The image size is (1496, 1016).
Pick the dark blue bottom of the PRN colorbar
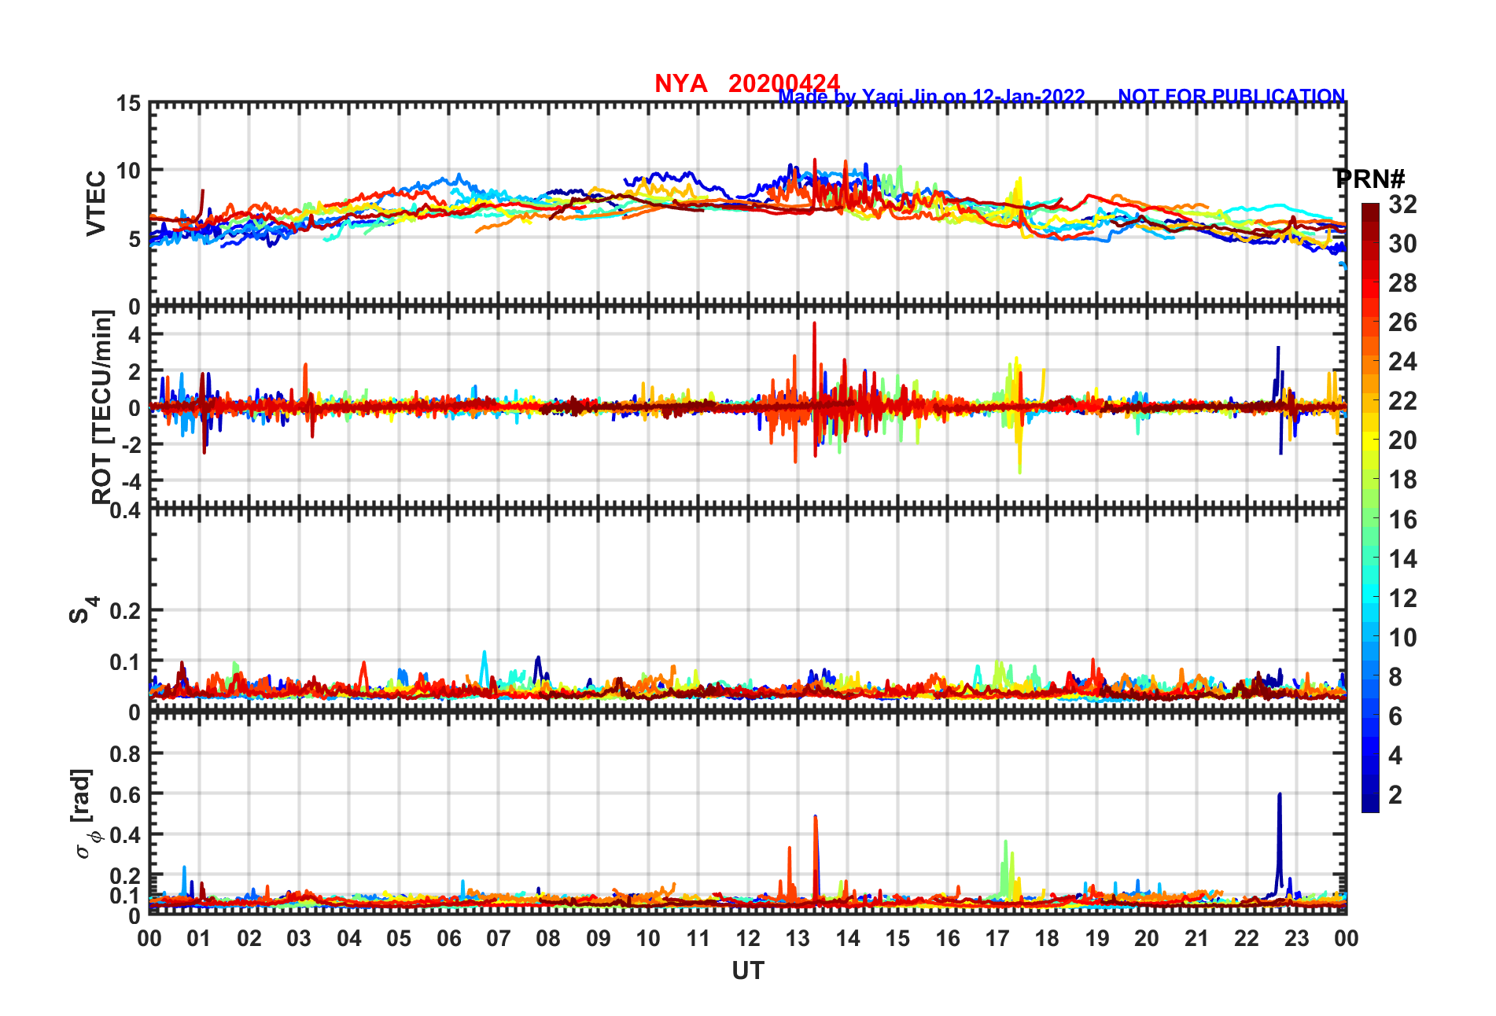click(1370, 804)
